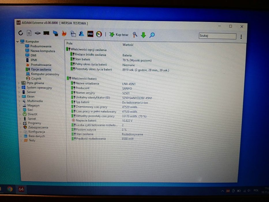This screenshot has width=269, height=202.
Task: Select the Baza danych tree item
Action: tap(37, 136)
